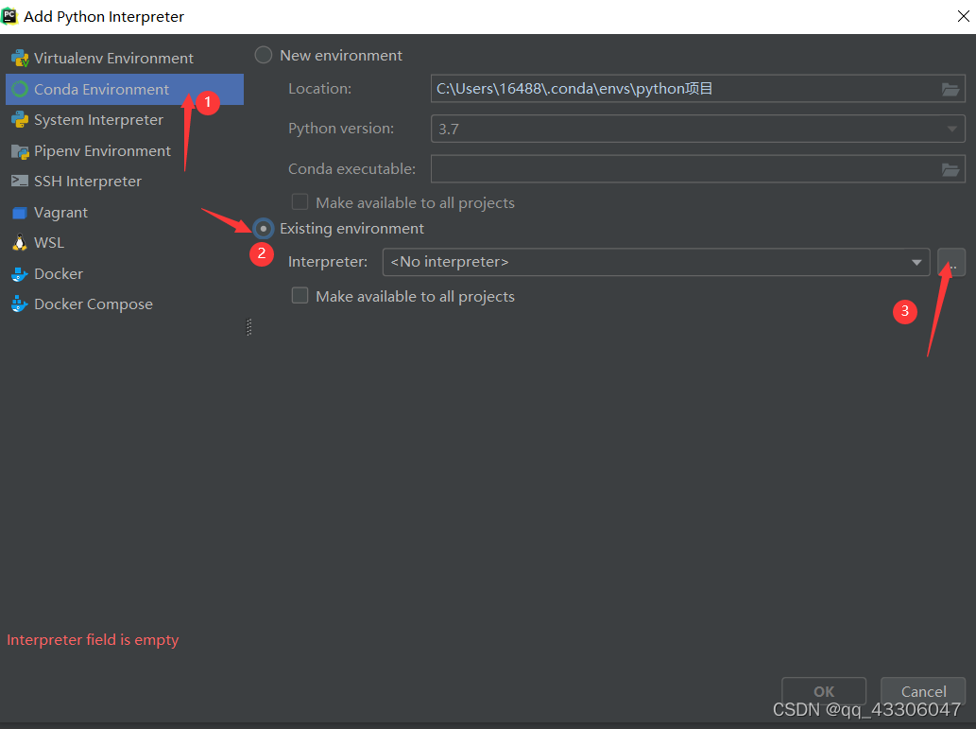The width and height of the screenshot is (976, 729).
Task: Check Make available under New environment
Action: 300,202
